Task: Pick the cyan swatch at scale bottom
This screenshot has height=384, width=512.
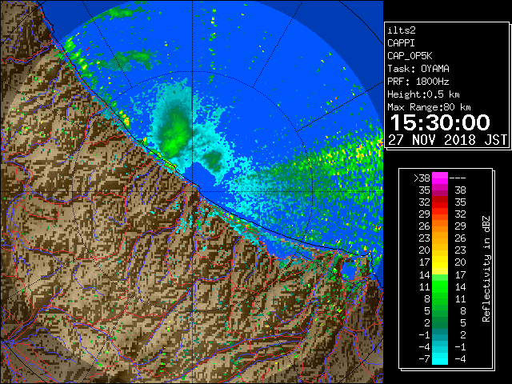Action: [x=440, y=358]
